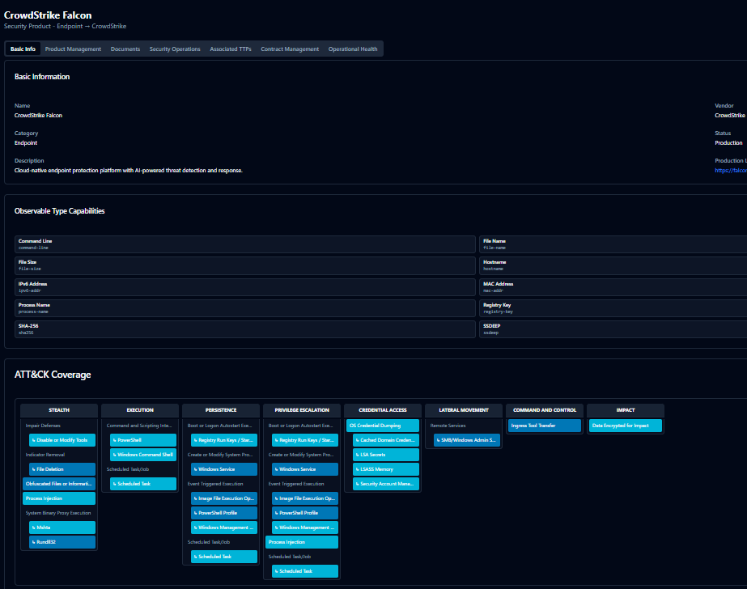747x589 pixels.
Task: Go to the Security Operations tab
Action: [175, 49]
